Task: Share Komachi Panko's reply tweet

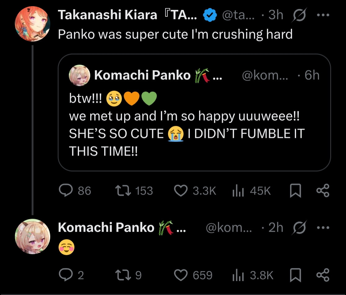Action: pyautogui.click(x=323, y=275)
